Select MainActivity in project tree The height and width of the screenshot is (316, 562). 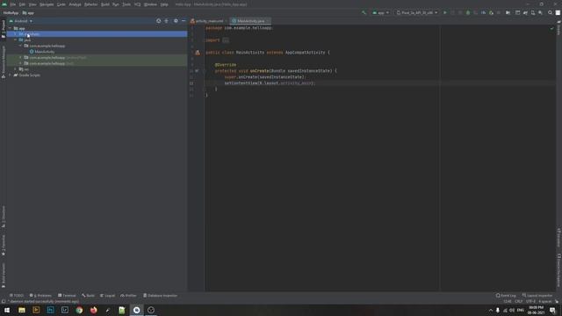45,52
